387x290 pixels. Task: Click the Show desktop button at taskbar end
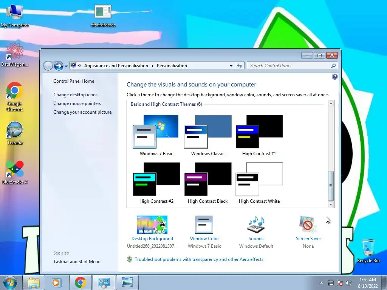click(x=384, y=283)
